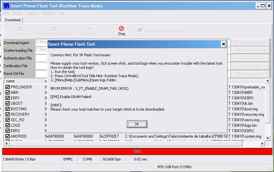Viewport: 274px width, 172px height.
Task: Uncheck the PRELOADER partition checkbox
Action: (7, 87)
